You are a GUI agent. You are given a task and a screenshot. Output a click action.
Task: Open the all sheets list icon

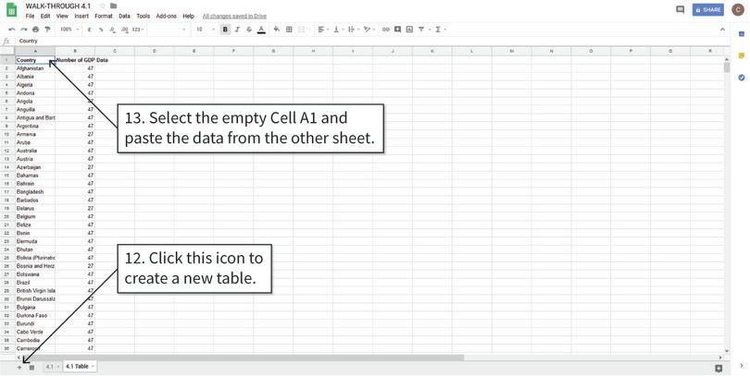point(31,367)
